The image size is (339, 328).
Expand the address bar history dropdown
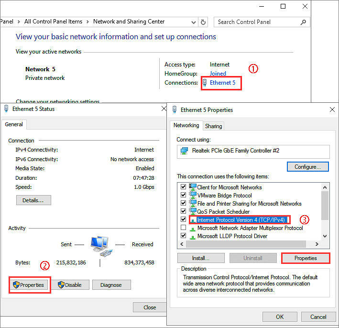click(x=194, y=22)
